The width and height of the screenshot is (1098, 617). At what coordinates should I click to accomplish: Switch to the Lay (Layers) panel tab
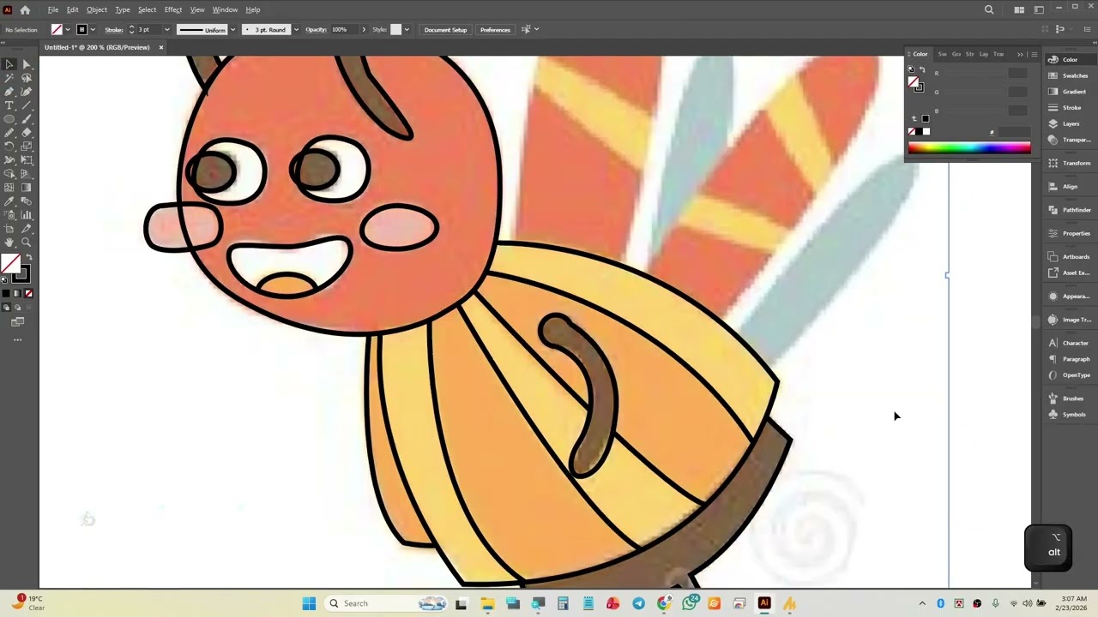click(x=984, y=54)
